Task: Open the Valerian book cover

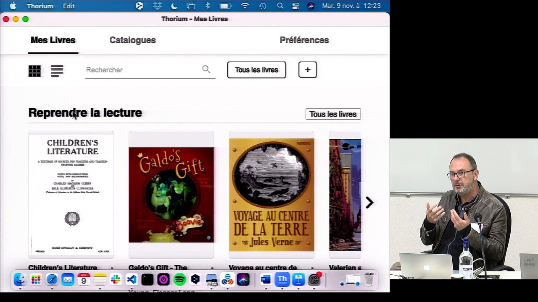Action: (345, 195)
